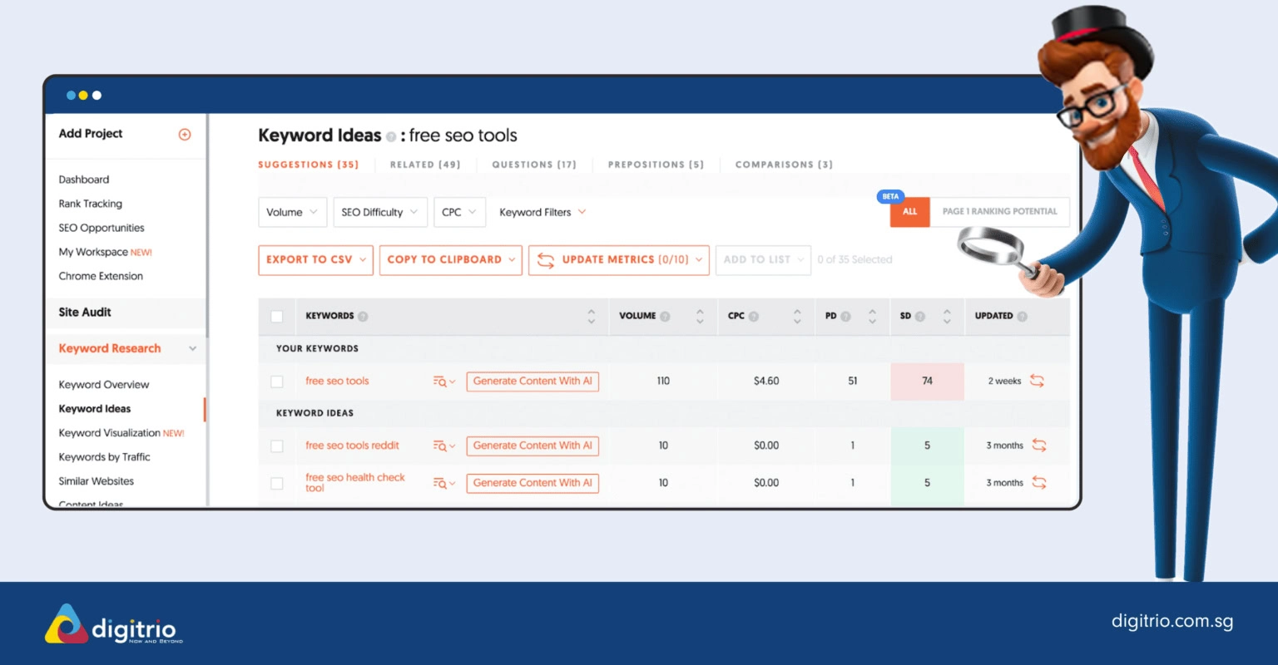Tick the select-all checkbox in the table header
The width and height of the screenshot is (1278, 665).
pos(277,316)
